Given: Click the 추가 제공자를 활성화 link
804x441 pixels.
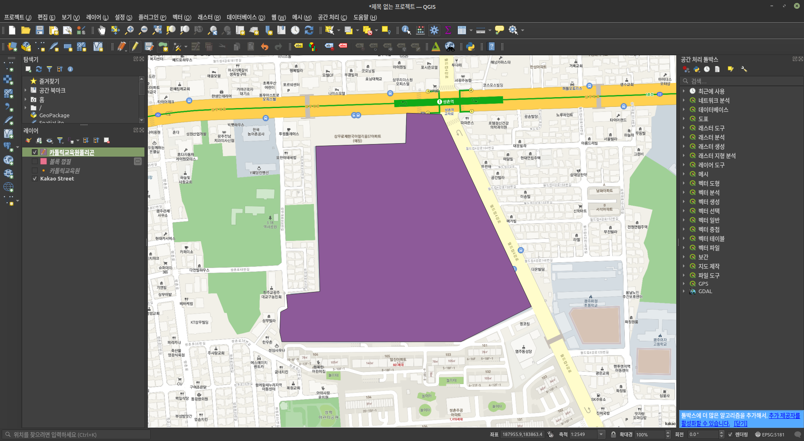Looking at the screenshot, I should coord(784,415).
